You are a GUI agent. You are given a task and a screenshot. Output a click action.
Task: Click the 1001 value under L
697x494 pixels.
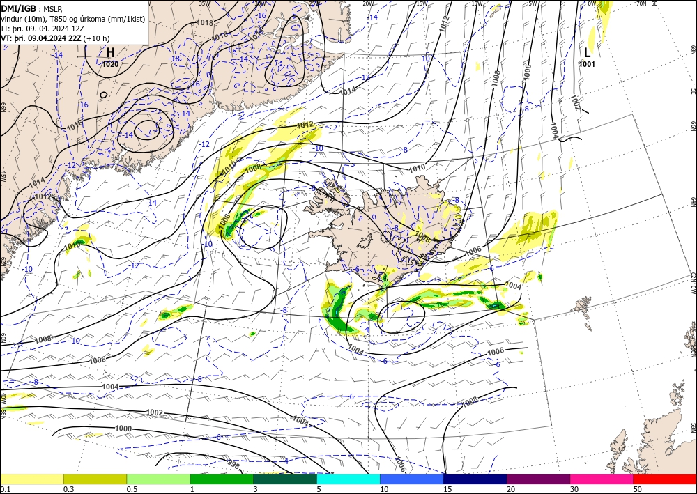coord(587,64)
